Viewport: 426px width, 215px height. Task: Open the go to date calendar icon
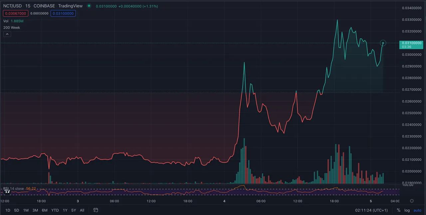[x=96, y=210]
